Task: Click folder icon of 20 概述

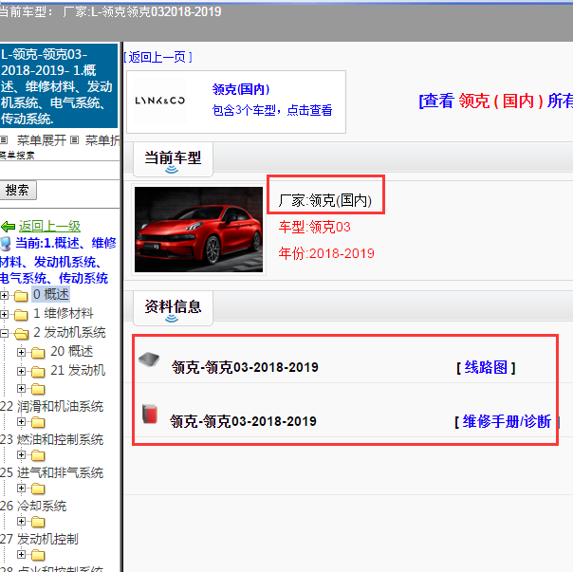Action: click(x=38, y=353)
